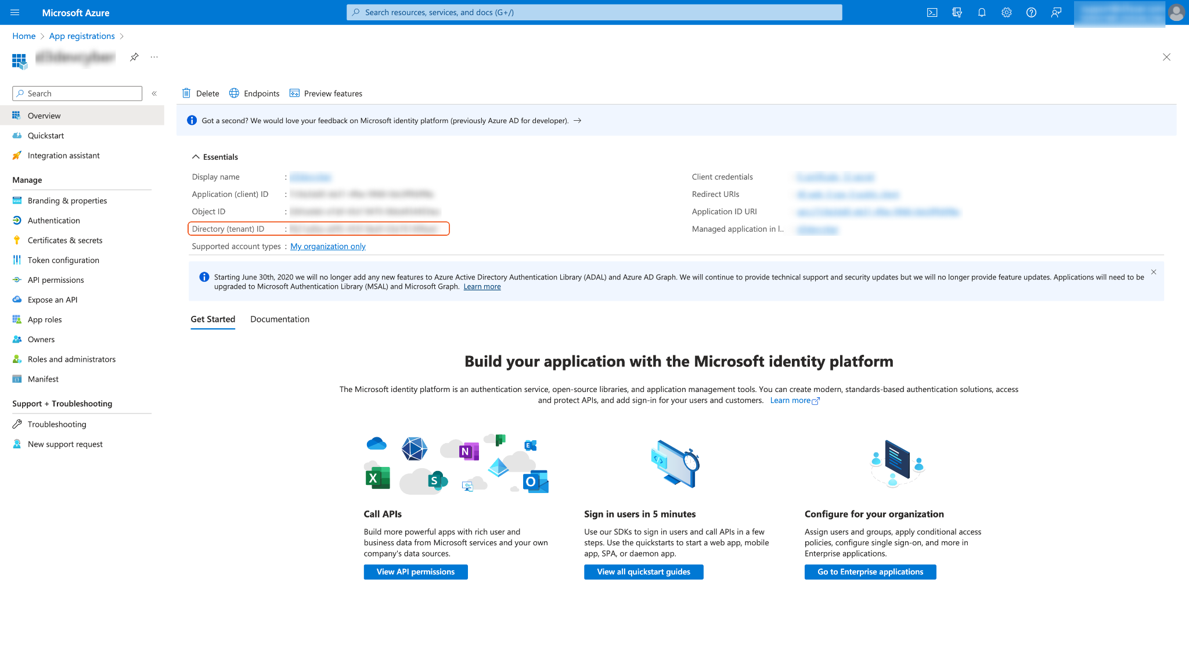Screen dimensions: 1189x669
Task: Switch to the Documentation tab
Action: point(280,319)
